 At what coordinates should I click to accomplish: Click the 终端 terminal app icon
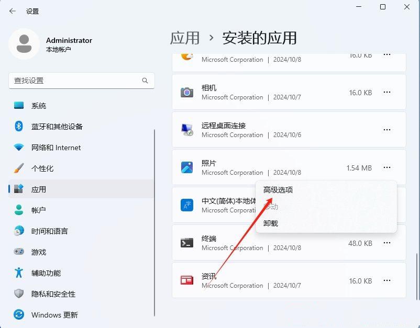(187, 243)
